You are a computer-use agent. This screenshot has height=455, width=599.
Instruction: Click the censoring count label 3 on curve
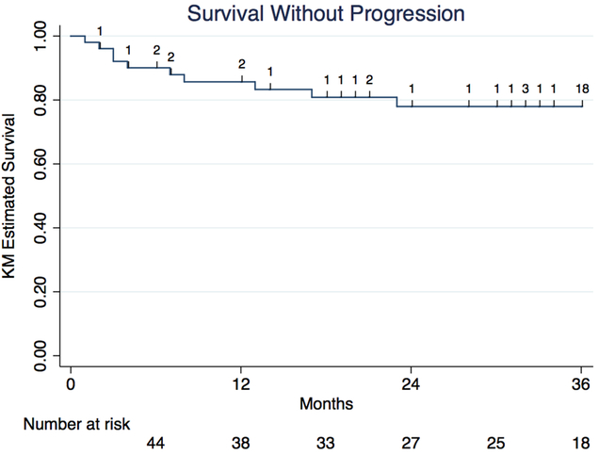(526, 89)
